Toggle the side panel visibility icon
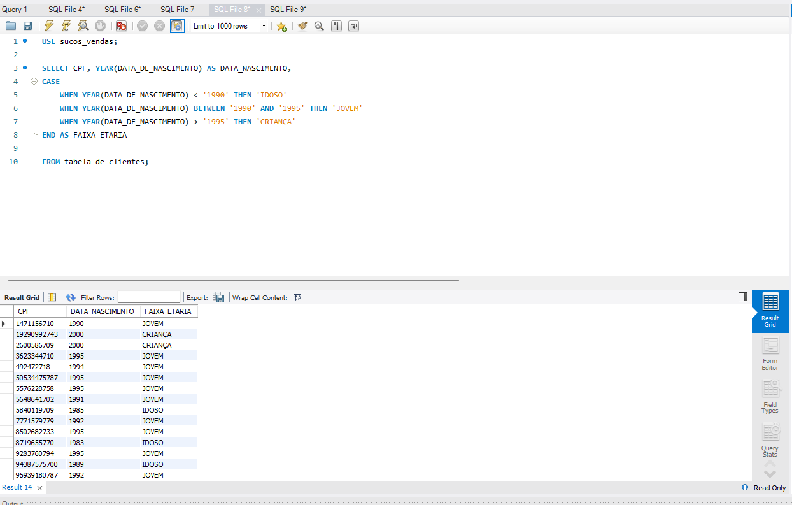 pyautogui.click(x=742, y=297)
